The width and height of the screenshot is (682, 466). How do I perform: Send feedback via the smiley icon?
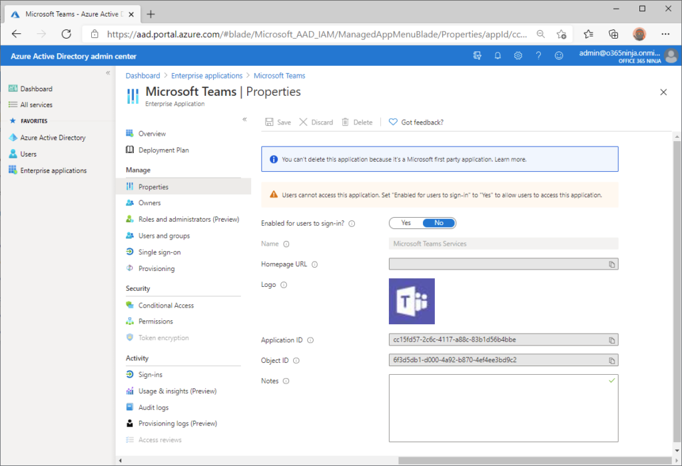[x=559, y=56]
